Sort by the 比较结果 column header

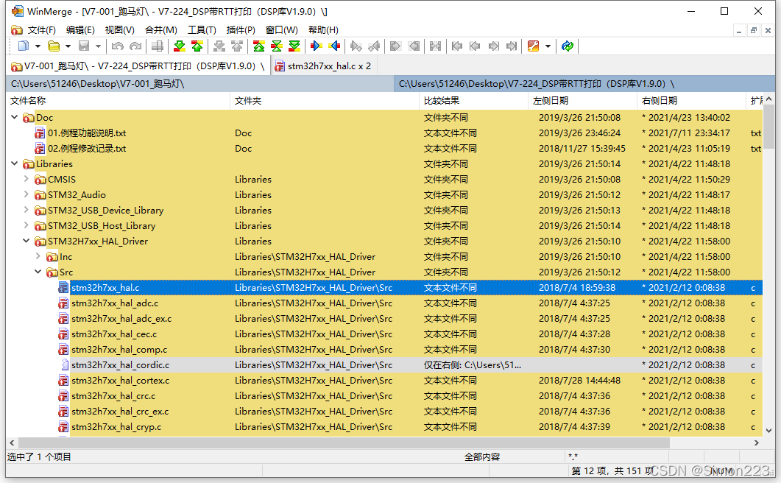473,101
